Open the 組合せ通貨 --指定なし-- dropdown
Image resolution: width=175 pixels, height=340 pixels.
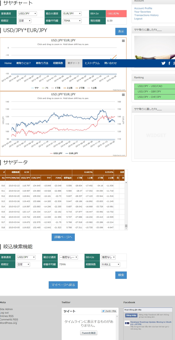(68, 257)
